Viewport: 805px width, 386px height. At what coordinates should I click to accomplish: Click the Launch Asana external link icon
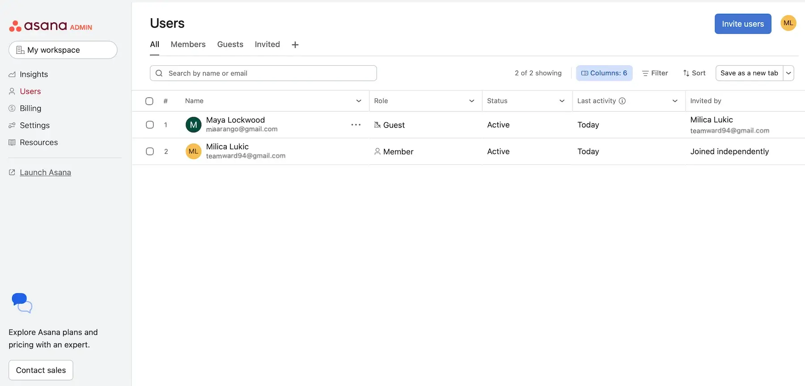click(12, 172)
